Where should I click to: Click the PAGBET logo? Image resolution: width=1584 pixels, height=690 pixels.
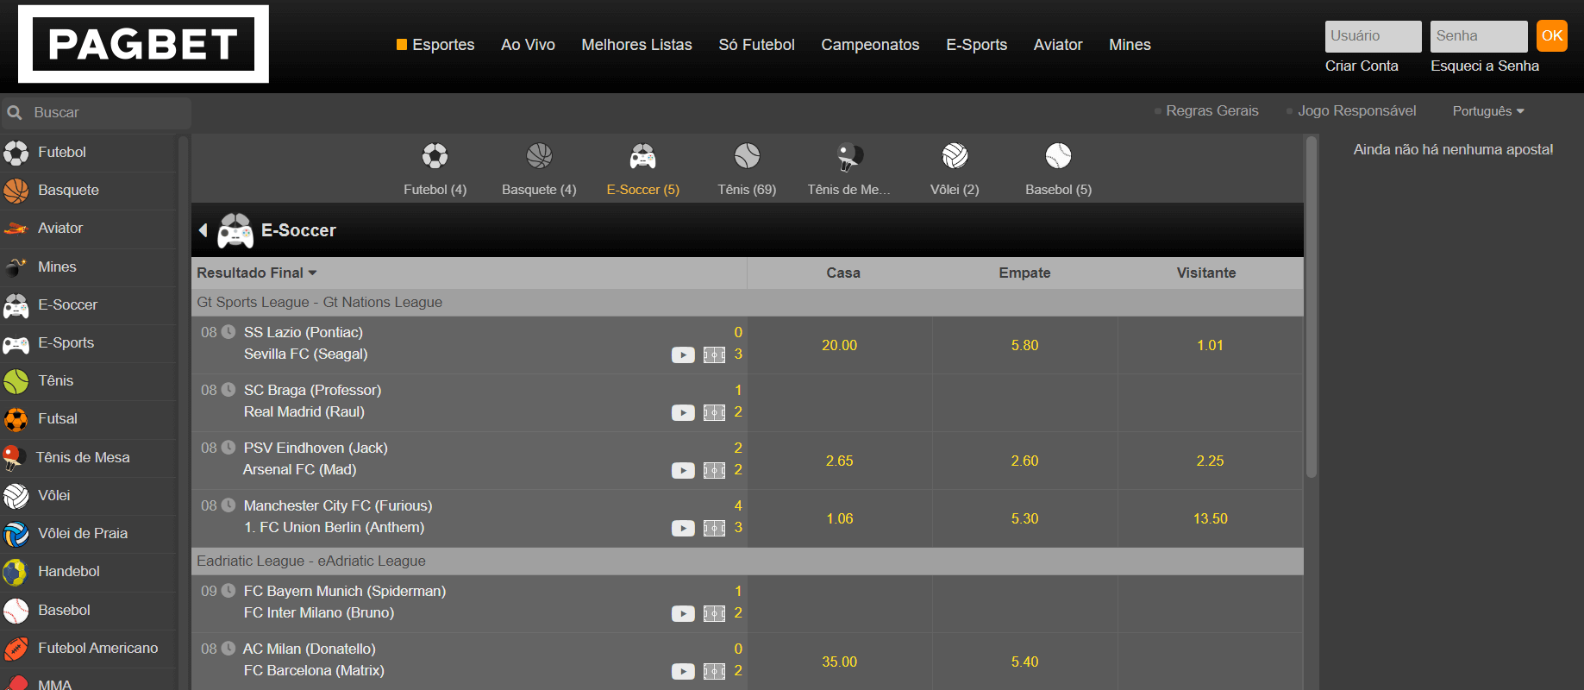pos(143,44)
